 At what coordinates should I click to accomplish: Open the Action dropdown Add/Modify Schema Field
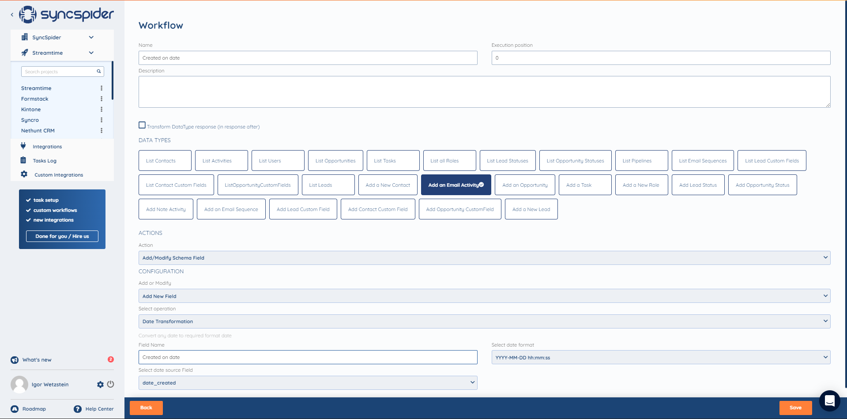[484, 258]
